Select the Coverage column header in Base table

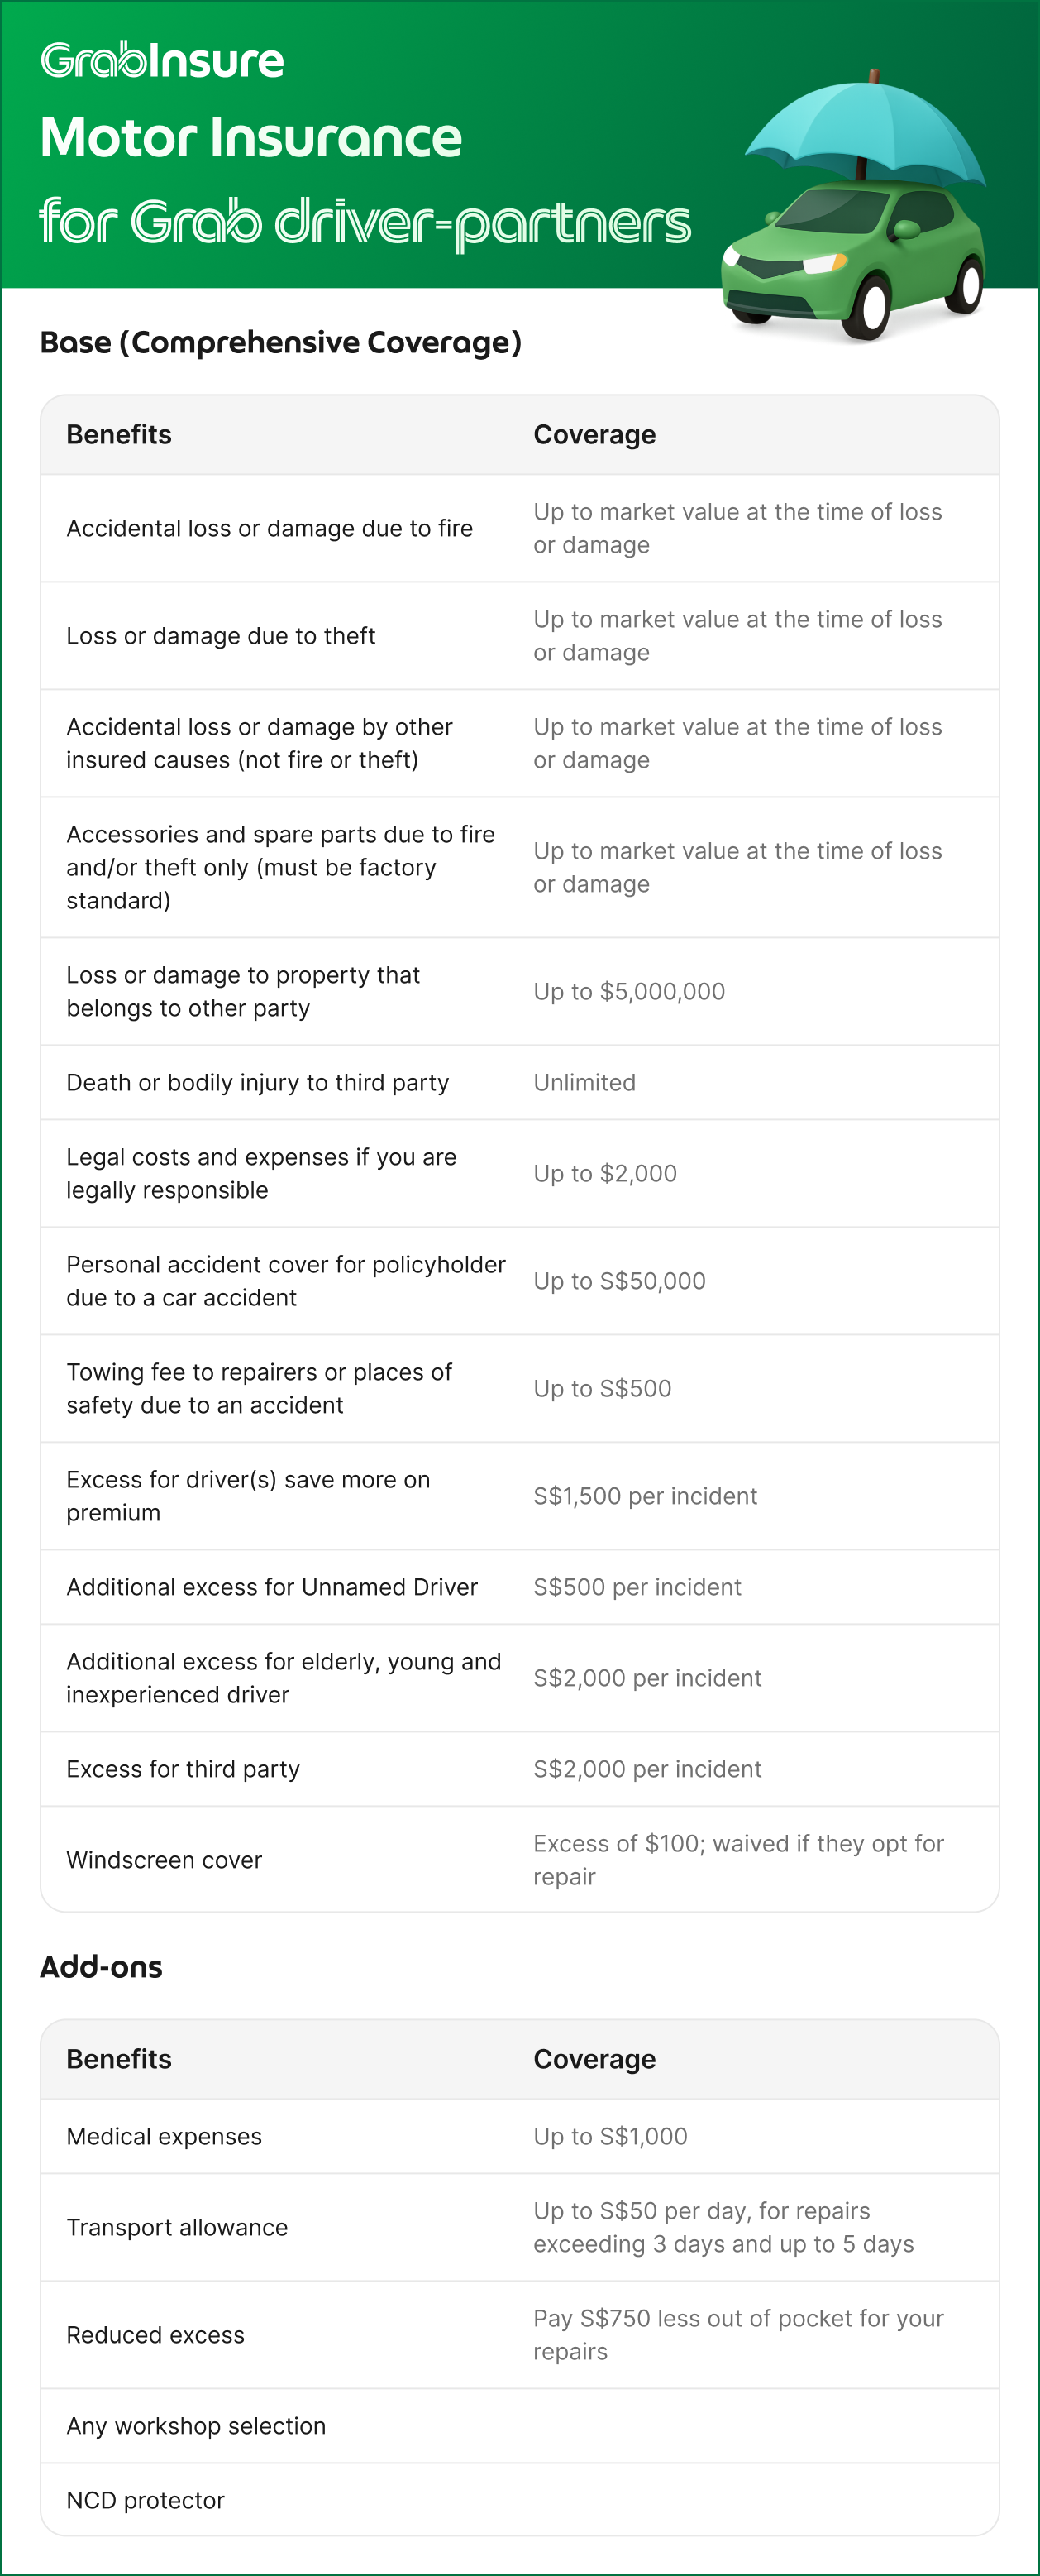tap(594, 435)
